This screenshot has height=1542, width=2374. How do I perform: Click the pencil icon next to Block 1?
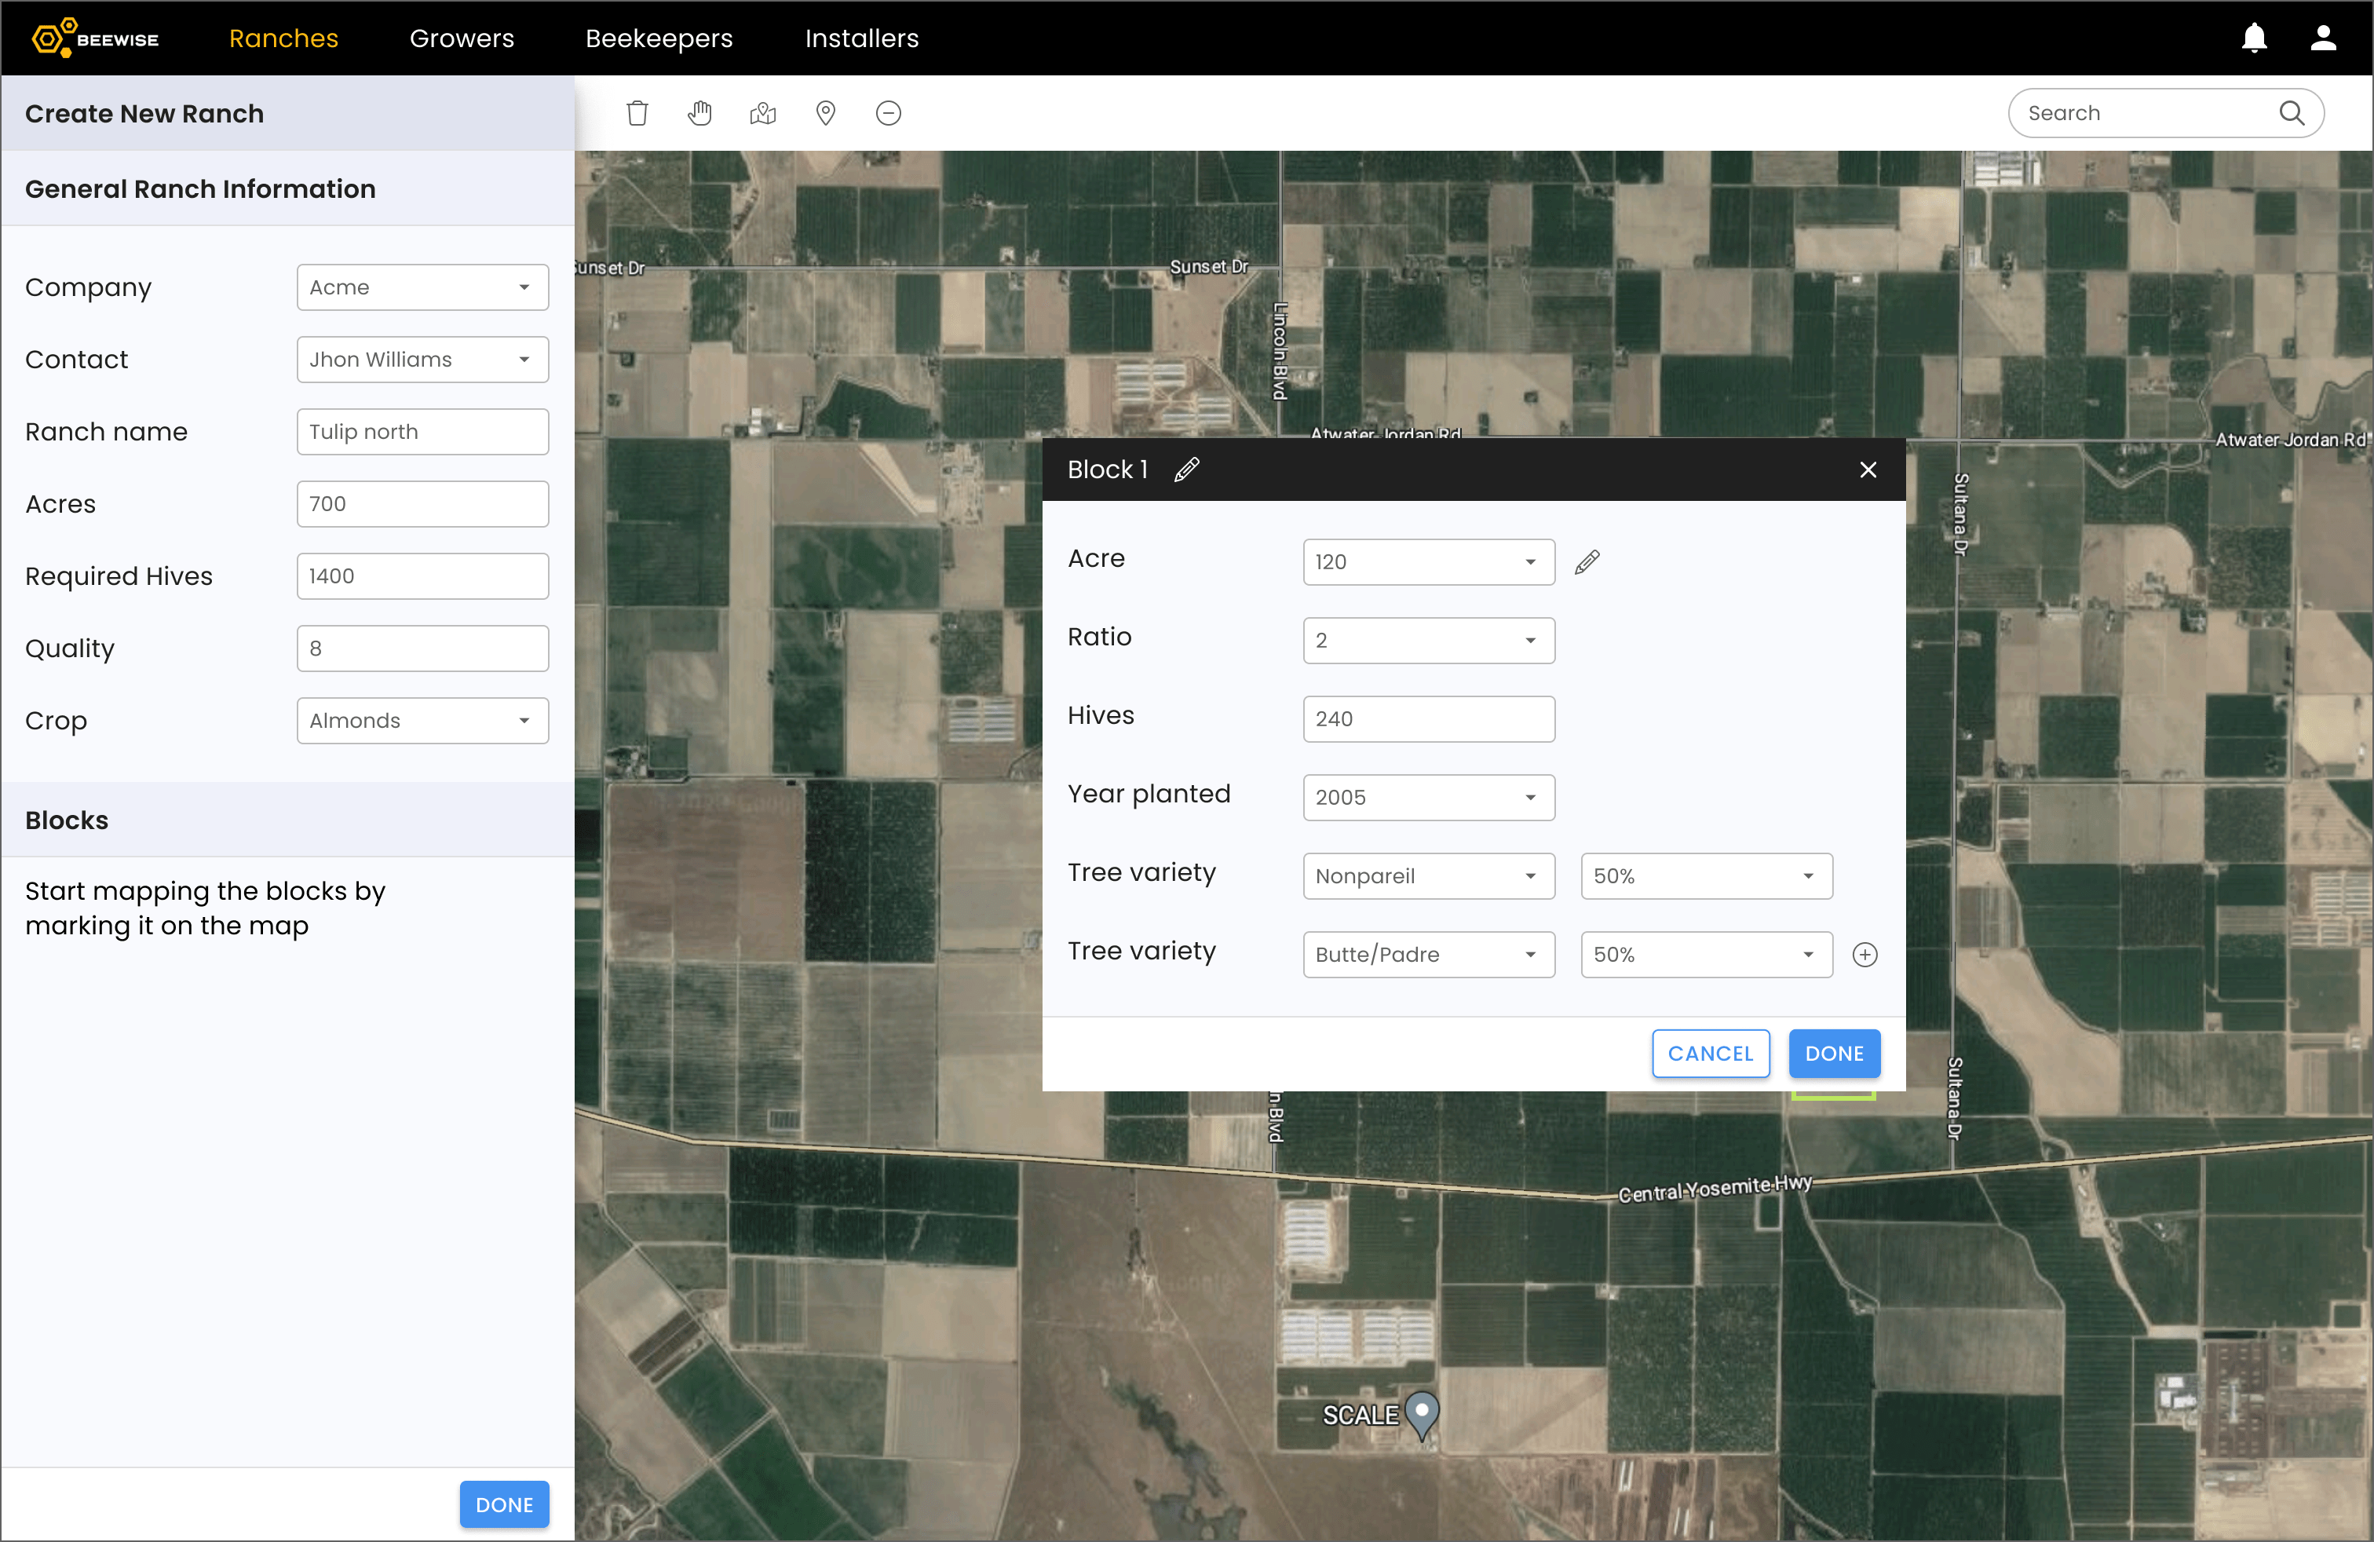click(x=1186, y=469)
